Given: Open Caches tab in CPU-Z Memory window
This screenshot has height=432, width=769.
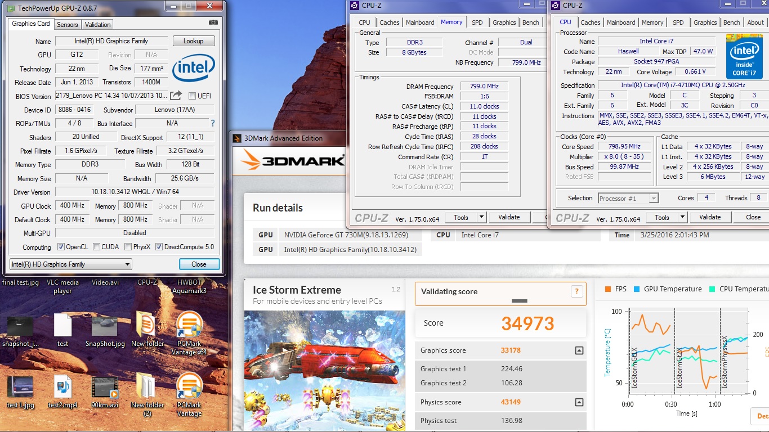Looking at the screenshot, I should pos(390,22).
